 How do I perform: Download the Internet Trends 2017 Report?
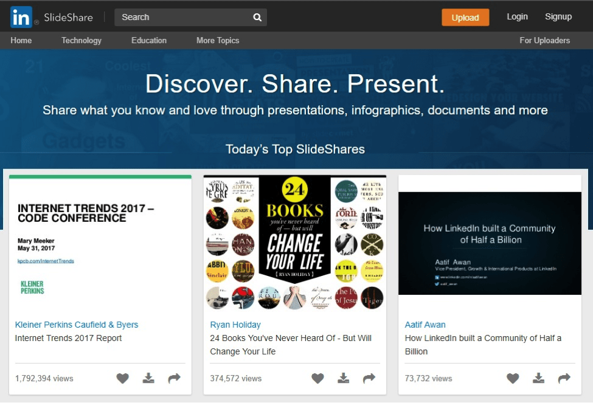pyautogui.click(x=148, y=378)
